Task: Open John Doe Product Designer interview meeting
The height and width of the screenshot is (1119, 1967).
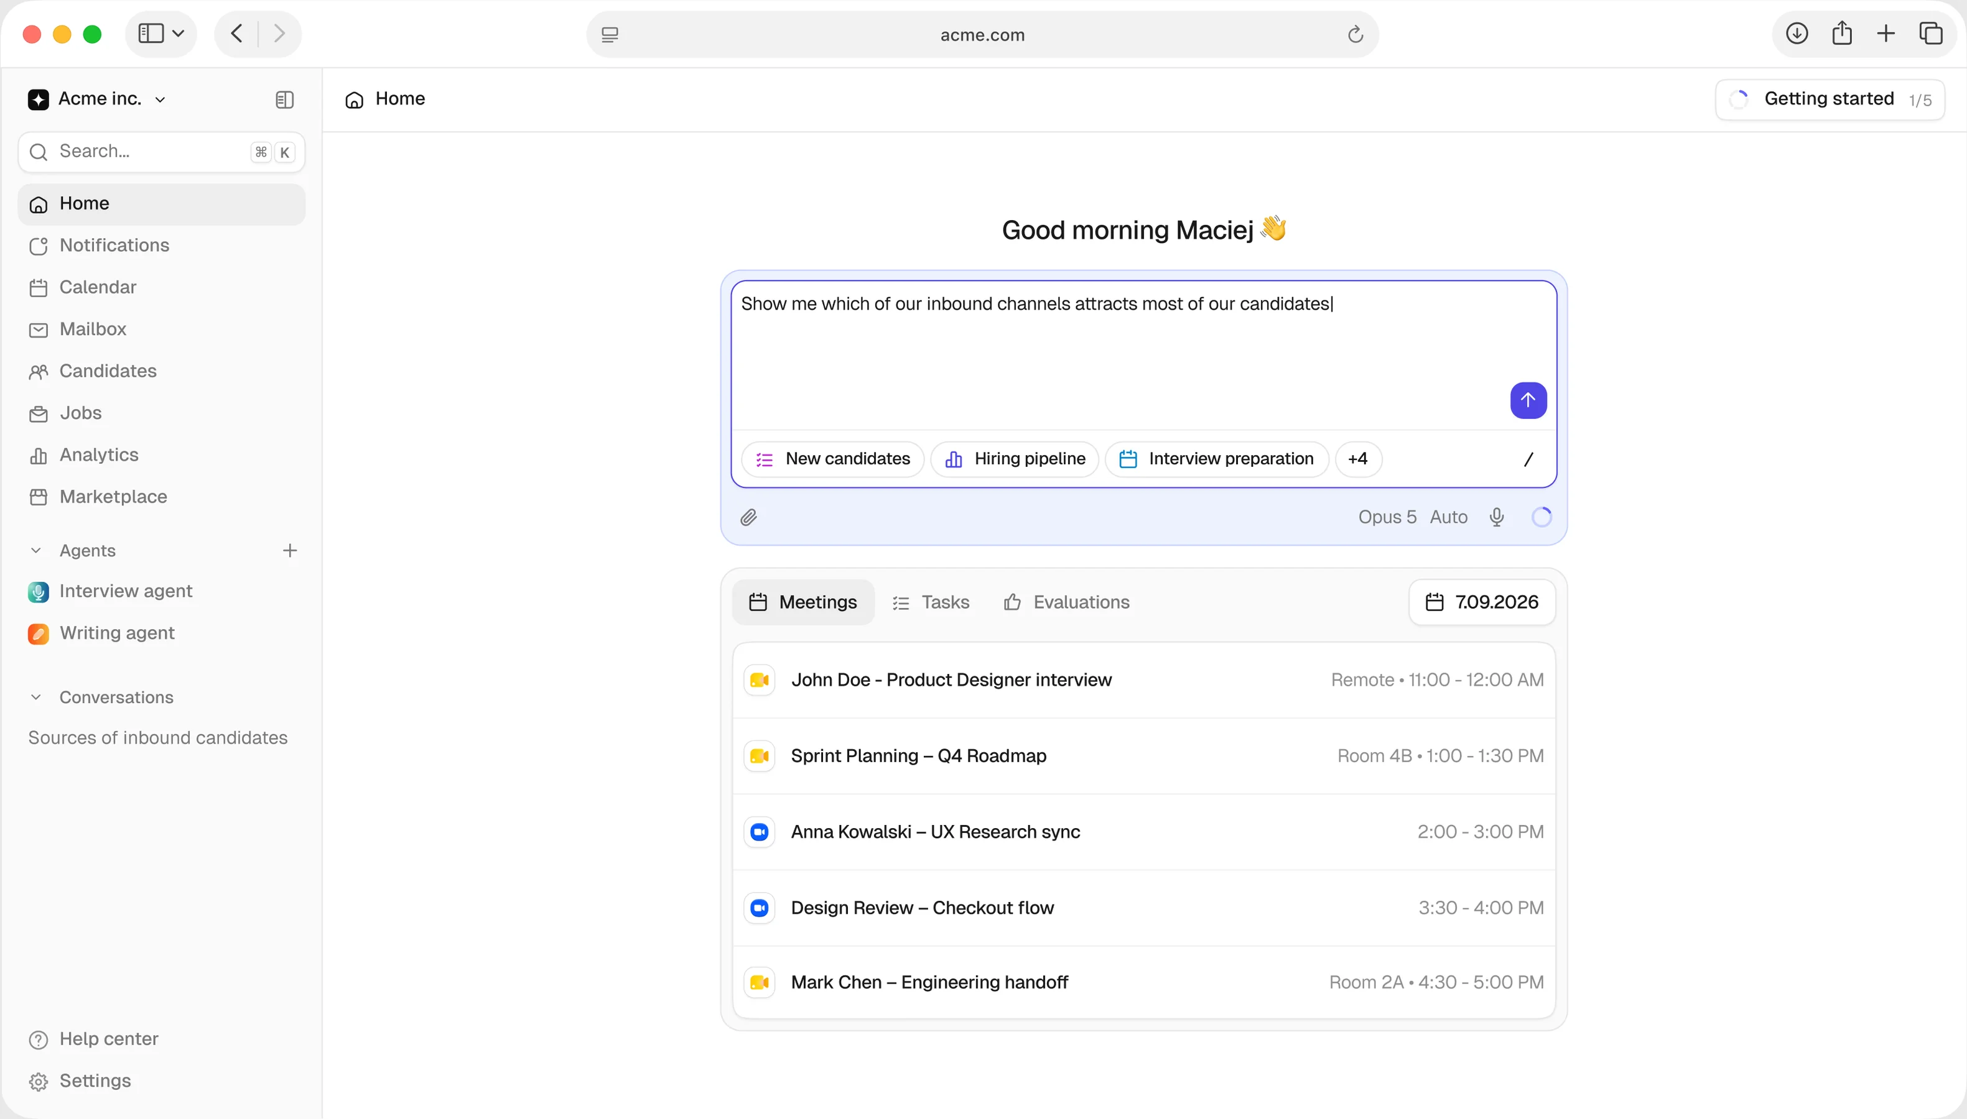Action: pyautogui.click(x=1143, y=680)
